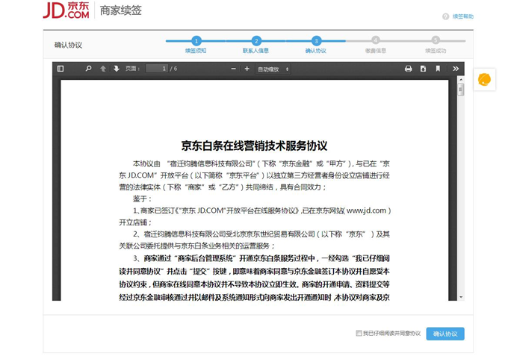Click the page number input field
508x356 pixels.
coord(157,69)
